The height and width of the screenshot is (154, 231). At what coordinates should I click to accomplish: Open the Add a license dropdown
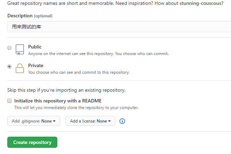pos(90,121)
